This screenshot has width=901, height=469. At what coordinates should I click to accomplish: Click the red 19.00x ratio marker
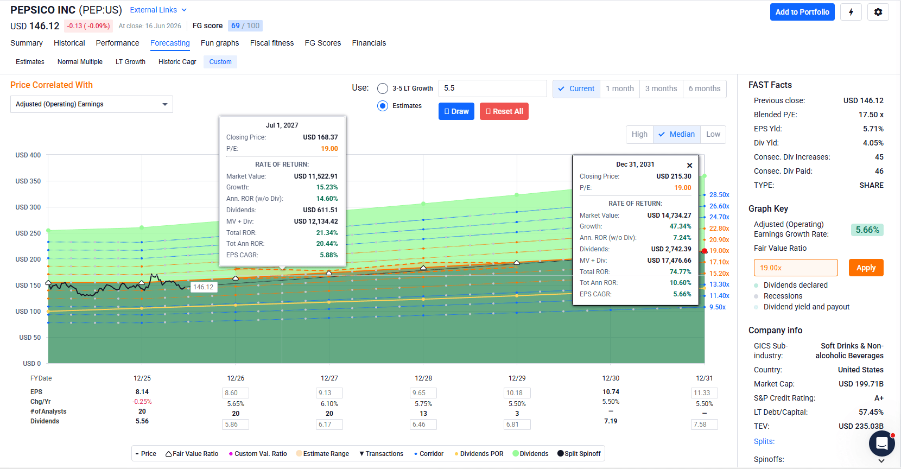705,251
